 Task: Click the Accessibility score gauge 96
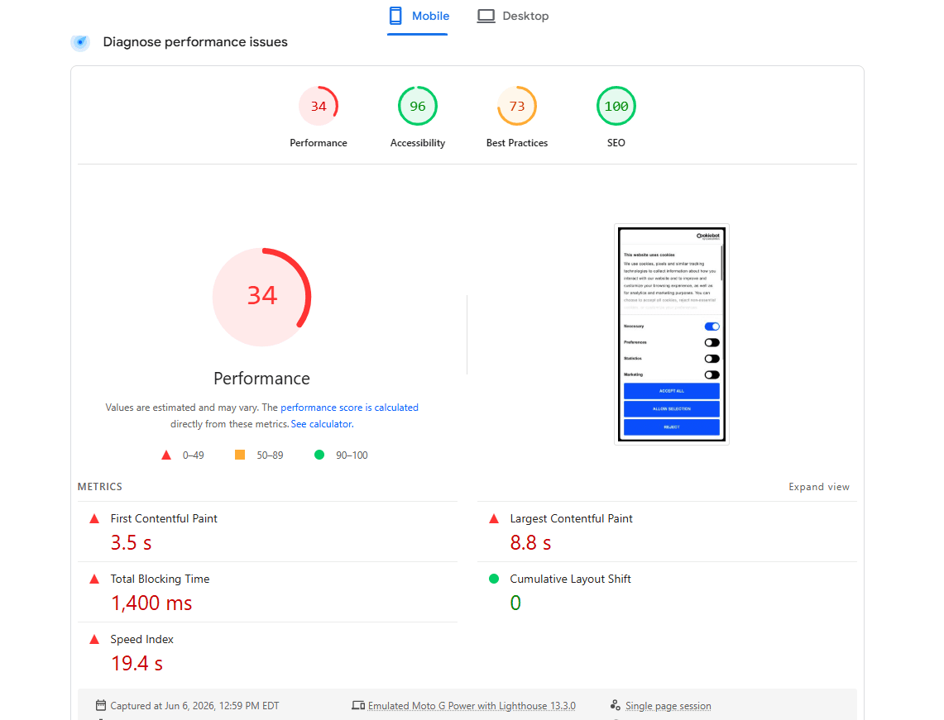[x=418, y=107]
